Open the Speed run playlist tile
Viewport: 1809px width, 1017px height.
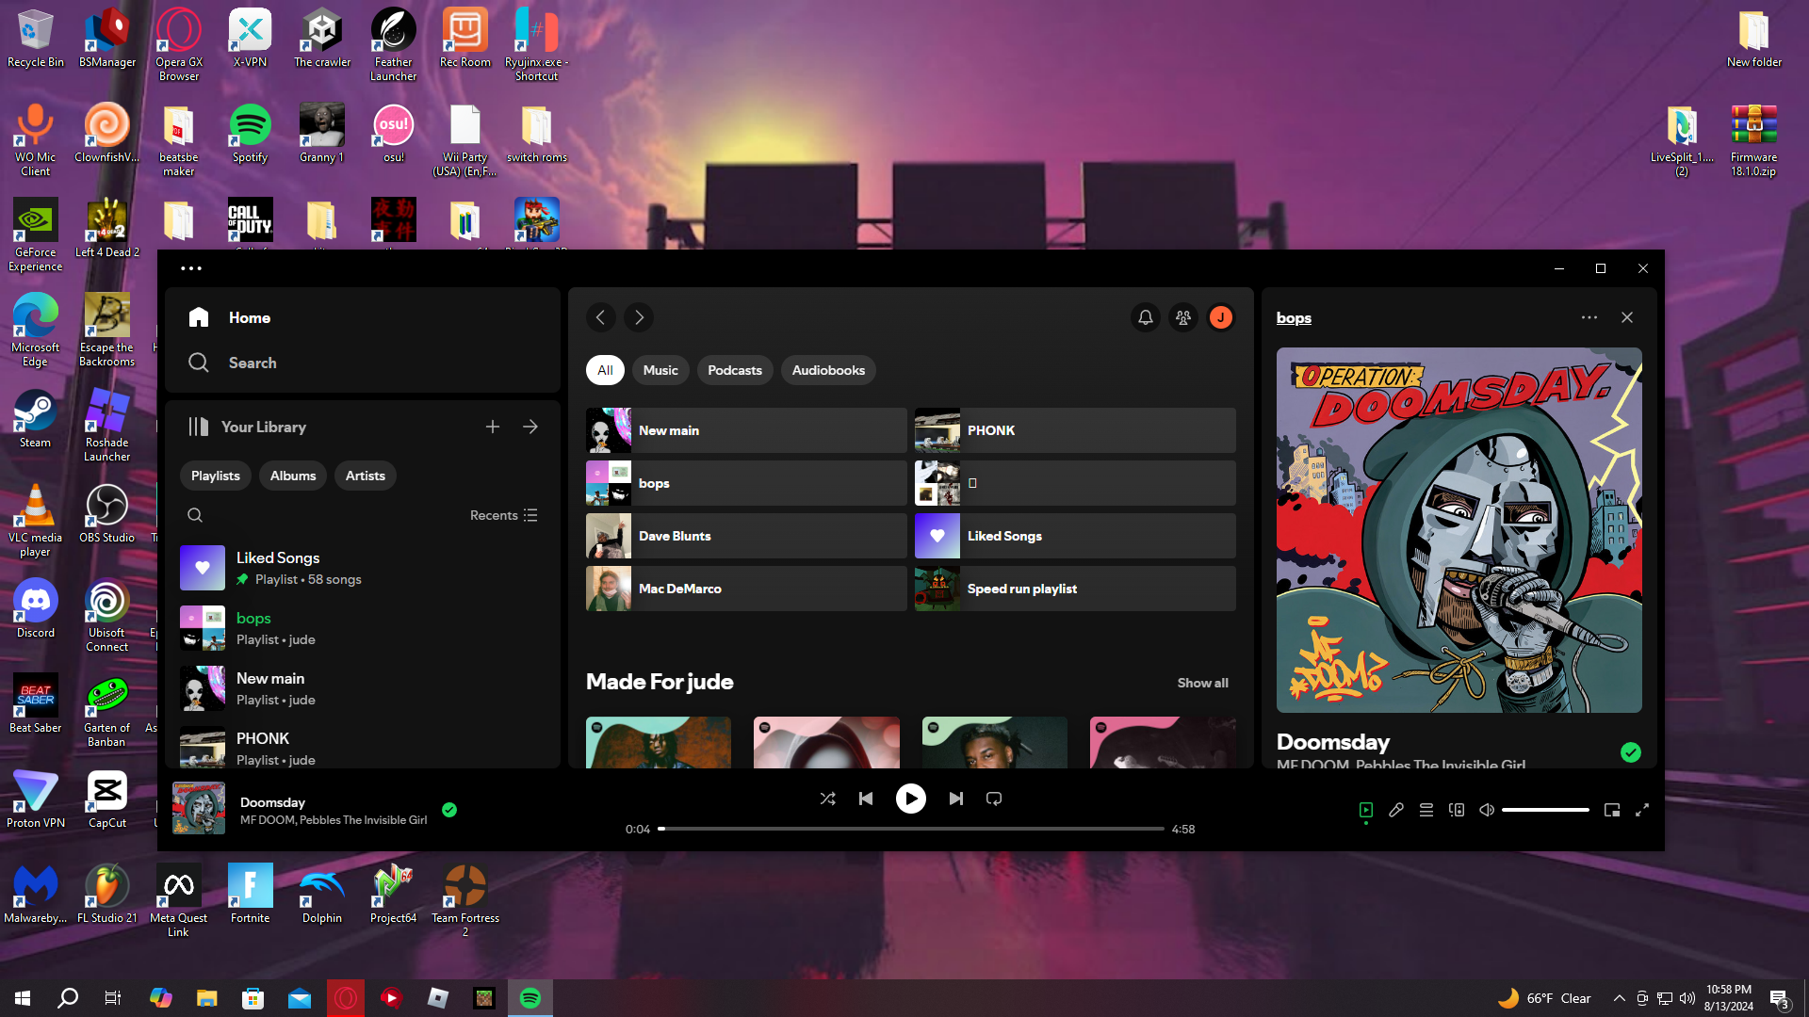pyautogui.click(x=1075, y=589)
